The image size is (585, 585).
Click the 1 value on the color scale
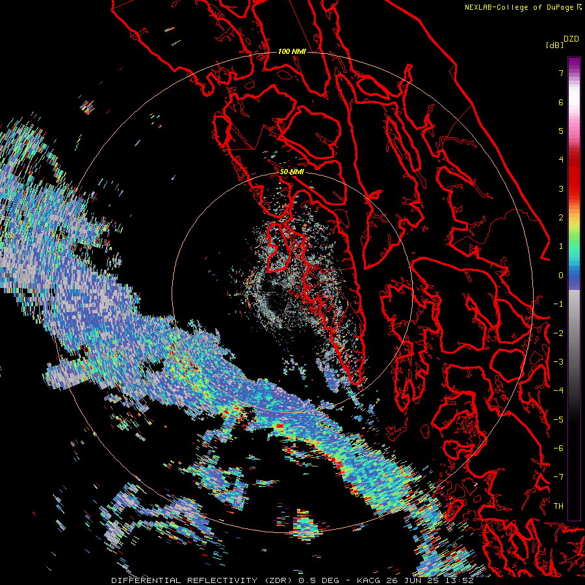[561, 246]
